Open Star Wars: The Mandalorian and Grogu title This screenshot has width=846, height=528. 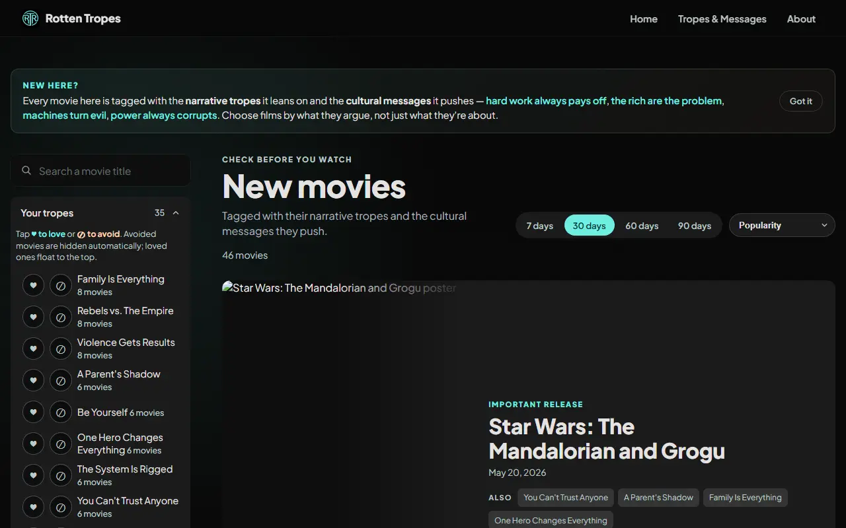tap(607, 439)
